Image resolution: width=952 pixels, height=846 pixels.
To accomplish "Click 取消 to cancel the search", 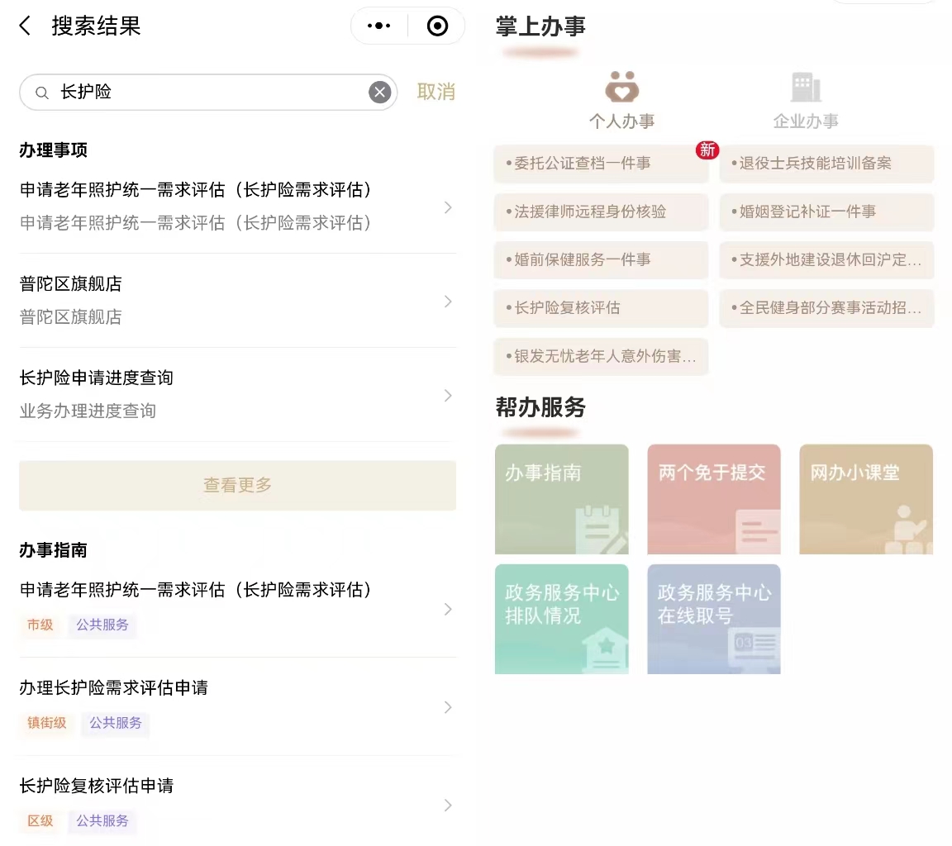I will pyautogui.click(x=436, y=93).
